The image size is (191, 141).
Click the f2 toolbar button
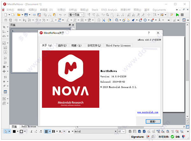point(11,20)
